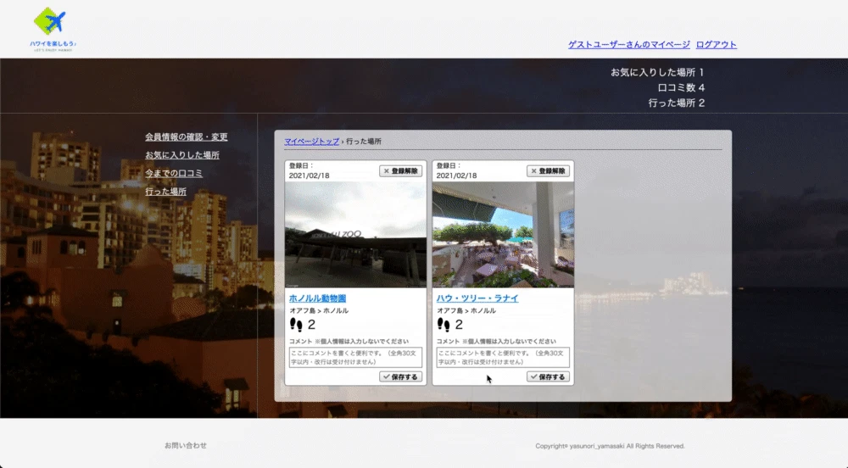
Task: Click the 口コミ数 4 counter text
Action: click(681, 87)
